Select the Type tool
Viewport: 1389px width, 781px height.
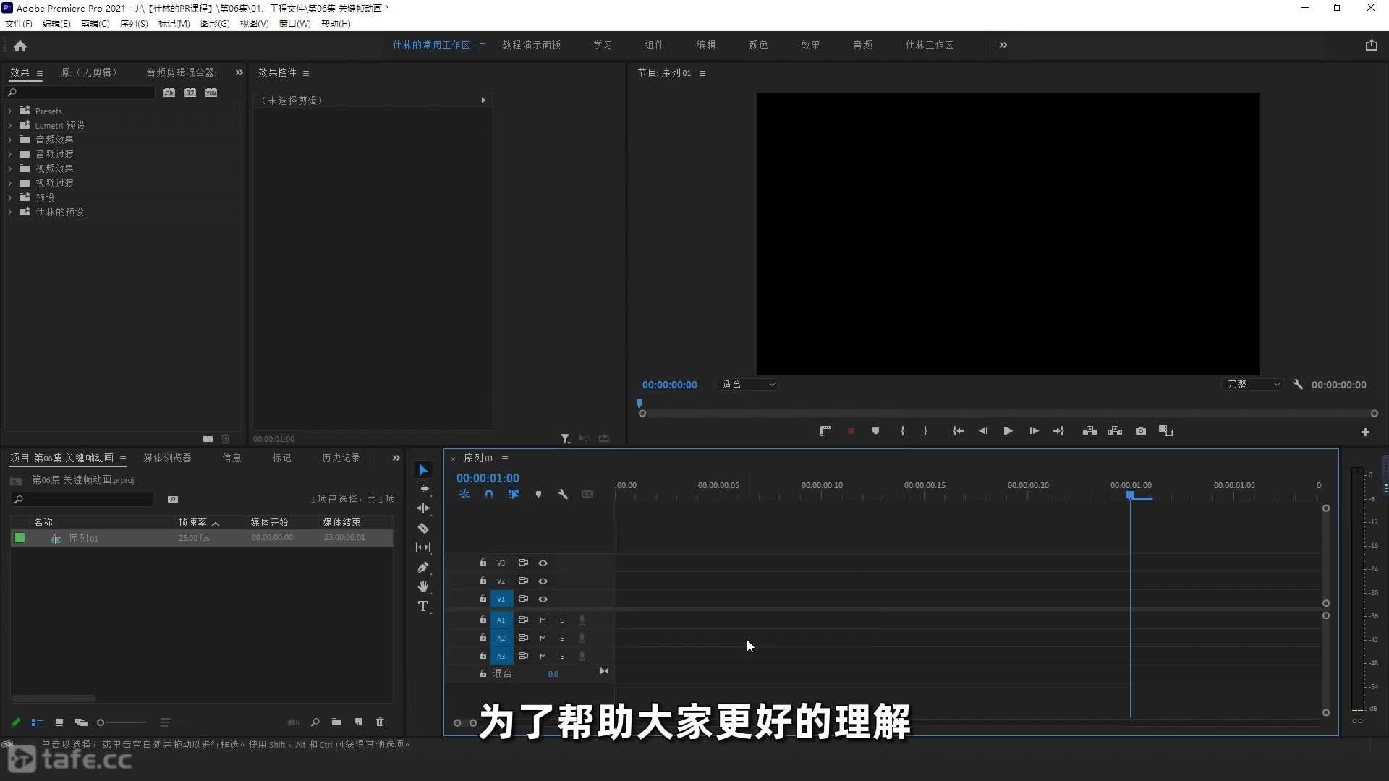[423, 607]
